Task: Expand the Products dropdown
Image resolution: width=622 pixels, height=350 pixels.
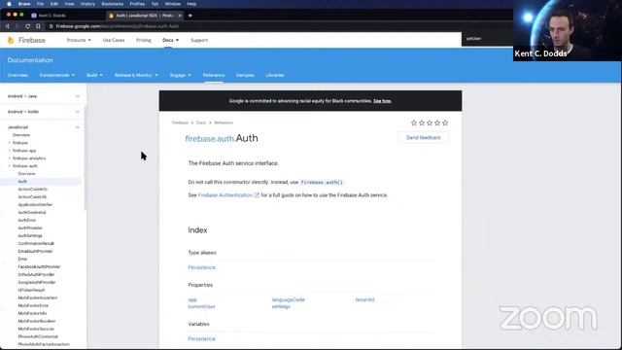Action: pyautogui.click(x=79, y=40)
